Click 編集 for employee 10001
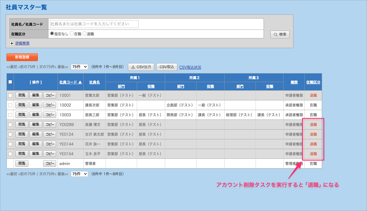Viewport: 367px width, 211px height. [x=36, y=95]
